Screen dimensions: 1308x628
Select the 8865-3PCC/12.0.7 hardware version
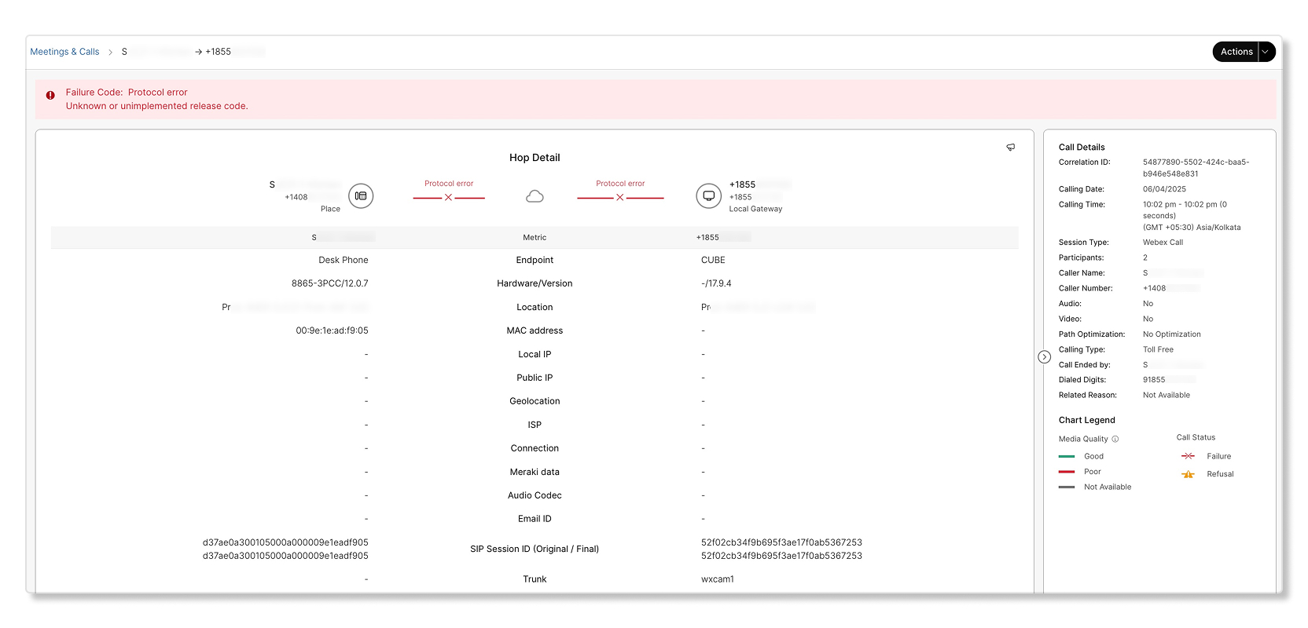329,283
